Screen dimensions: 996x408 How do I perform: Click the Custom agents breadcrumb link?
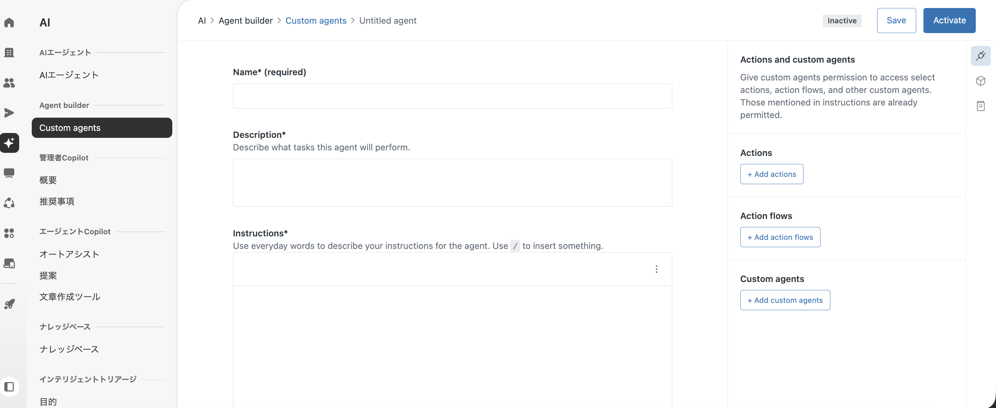pos(316,21)
